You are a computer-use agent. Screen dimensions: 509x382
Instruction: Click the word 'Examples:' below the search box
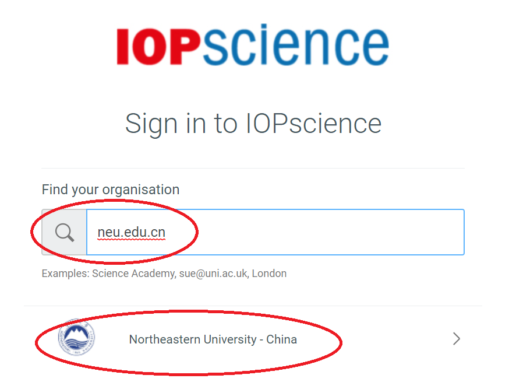65,273
